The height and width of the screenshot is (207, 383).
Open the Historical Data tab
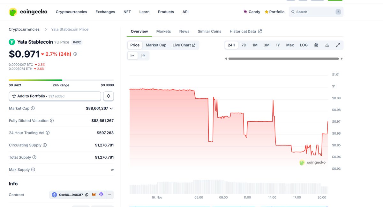point(246,32)
